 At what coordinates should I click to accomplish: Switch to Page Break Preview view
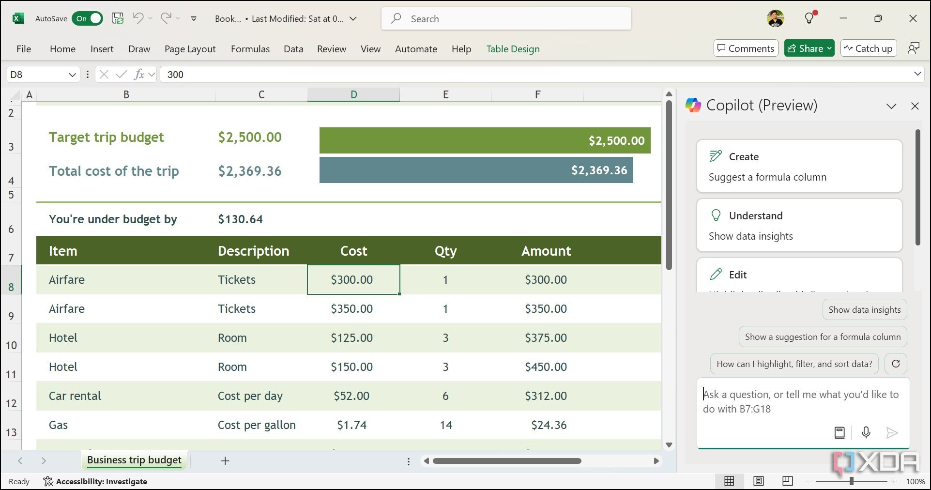coord(788,481)
